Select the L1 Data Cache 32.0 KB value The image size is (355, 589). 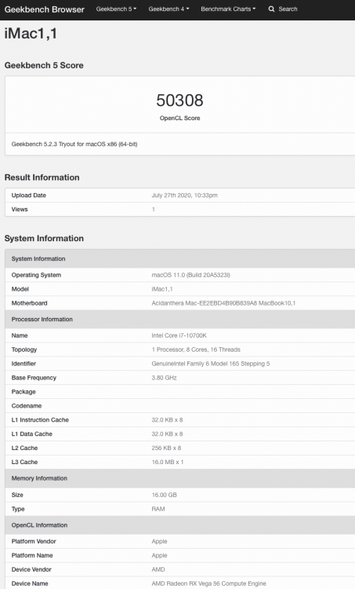167,434
